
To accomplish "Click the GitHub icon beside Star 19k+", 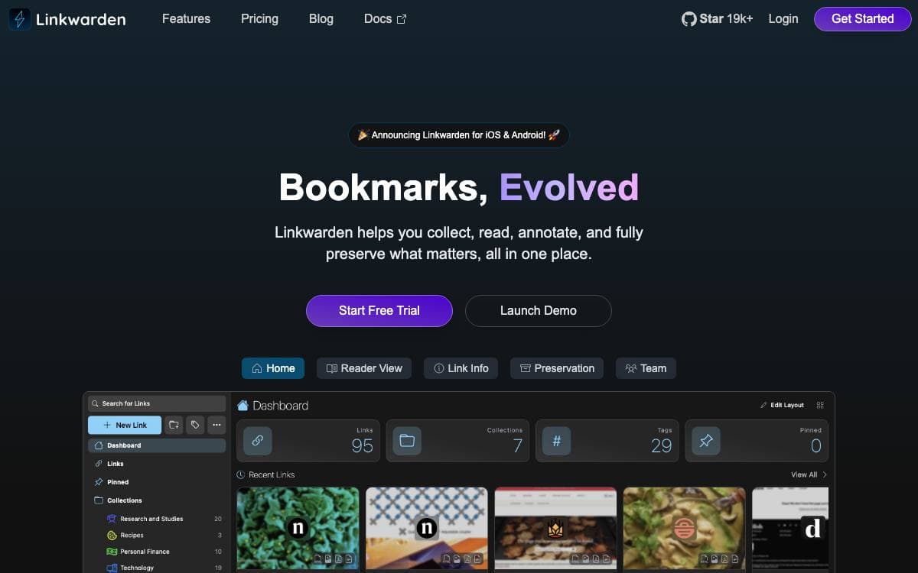I will (x=688, y=19).
